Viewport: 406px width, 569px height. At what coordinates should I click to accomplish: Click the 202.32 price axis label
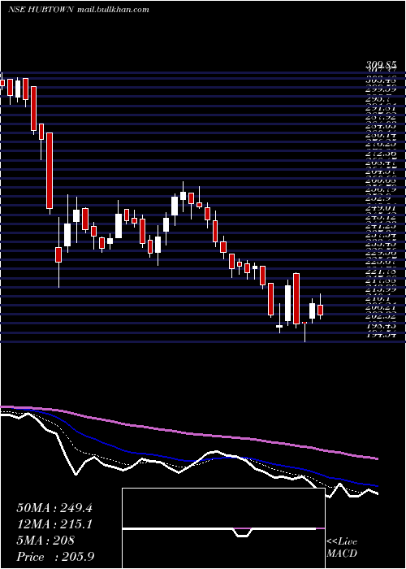pyautogui.click(x=381, y=316)
